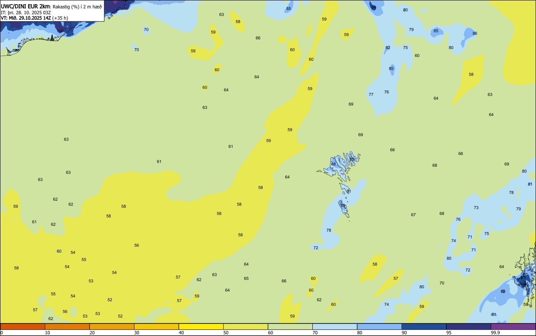The image size is (536, 336).
Task: Select the navy 95–99.9 legend segment
Action: tap(469, 326)
